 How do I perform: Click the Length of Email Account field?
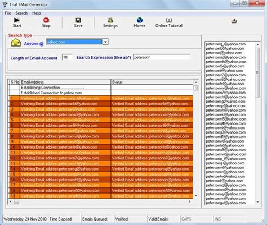[67, 57]
